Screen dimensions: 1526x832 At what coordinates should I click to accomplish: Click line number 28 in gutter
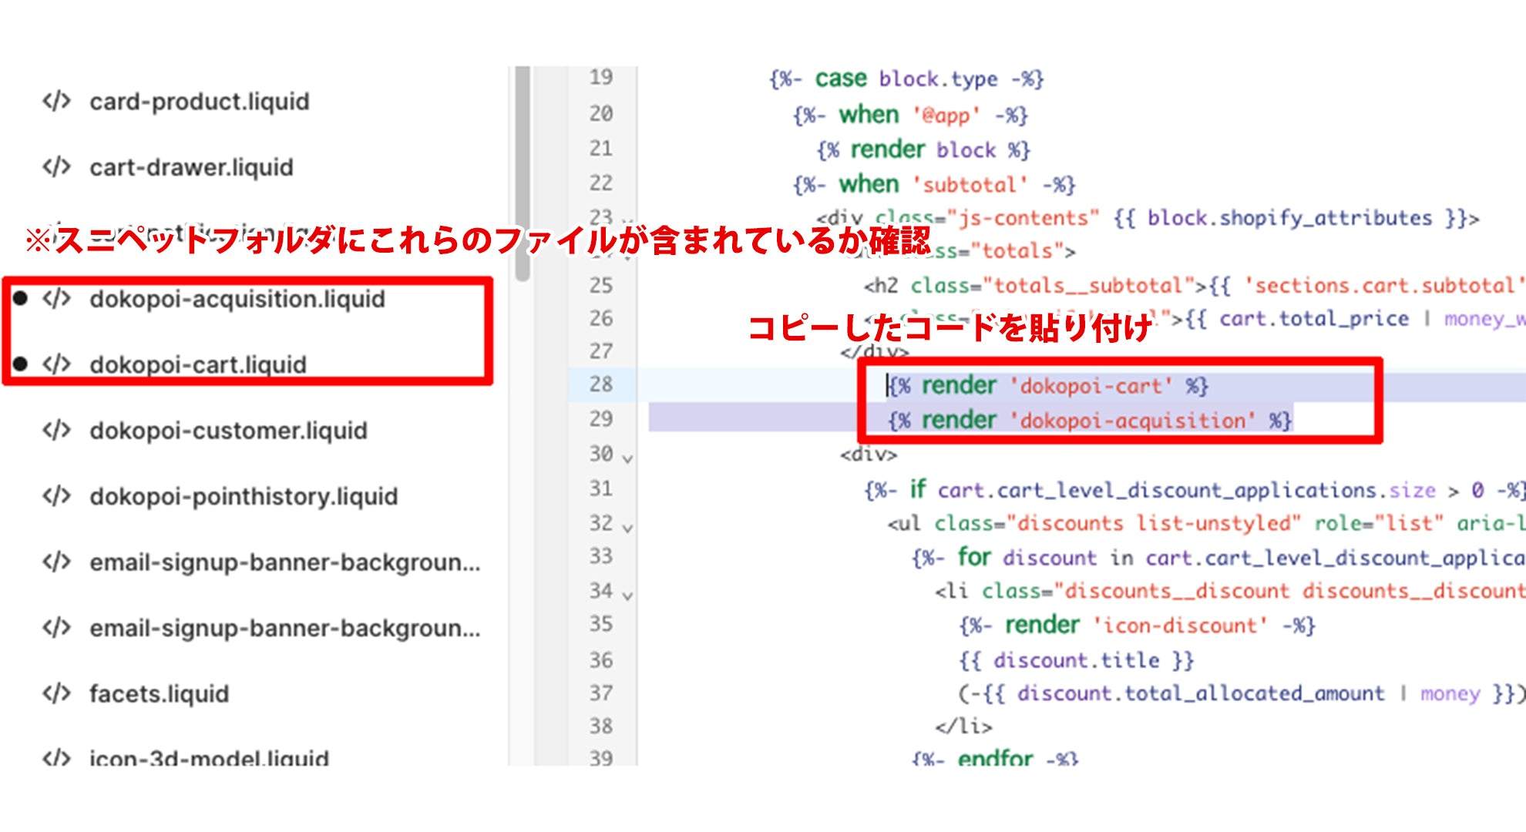[601, 384]
